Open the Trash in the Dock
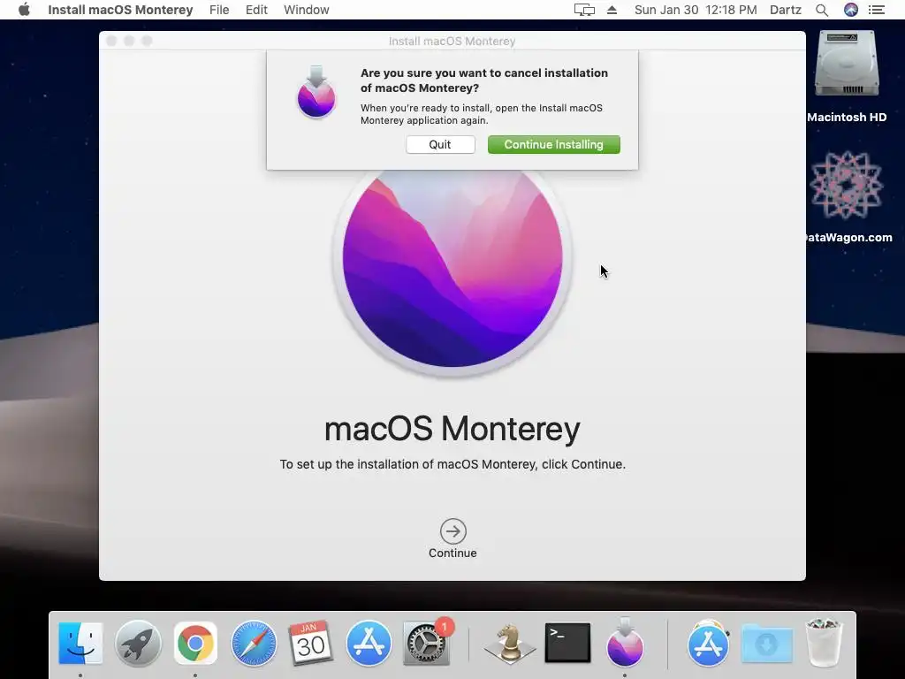This screenshot has width=905, height=679. (x=824, y=642)
